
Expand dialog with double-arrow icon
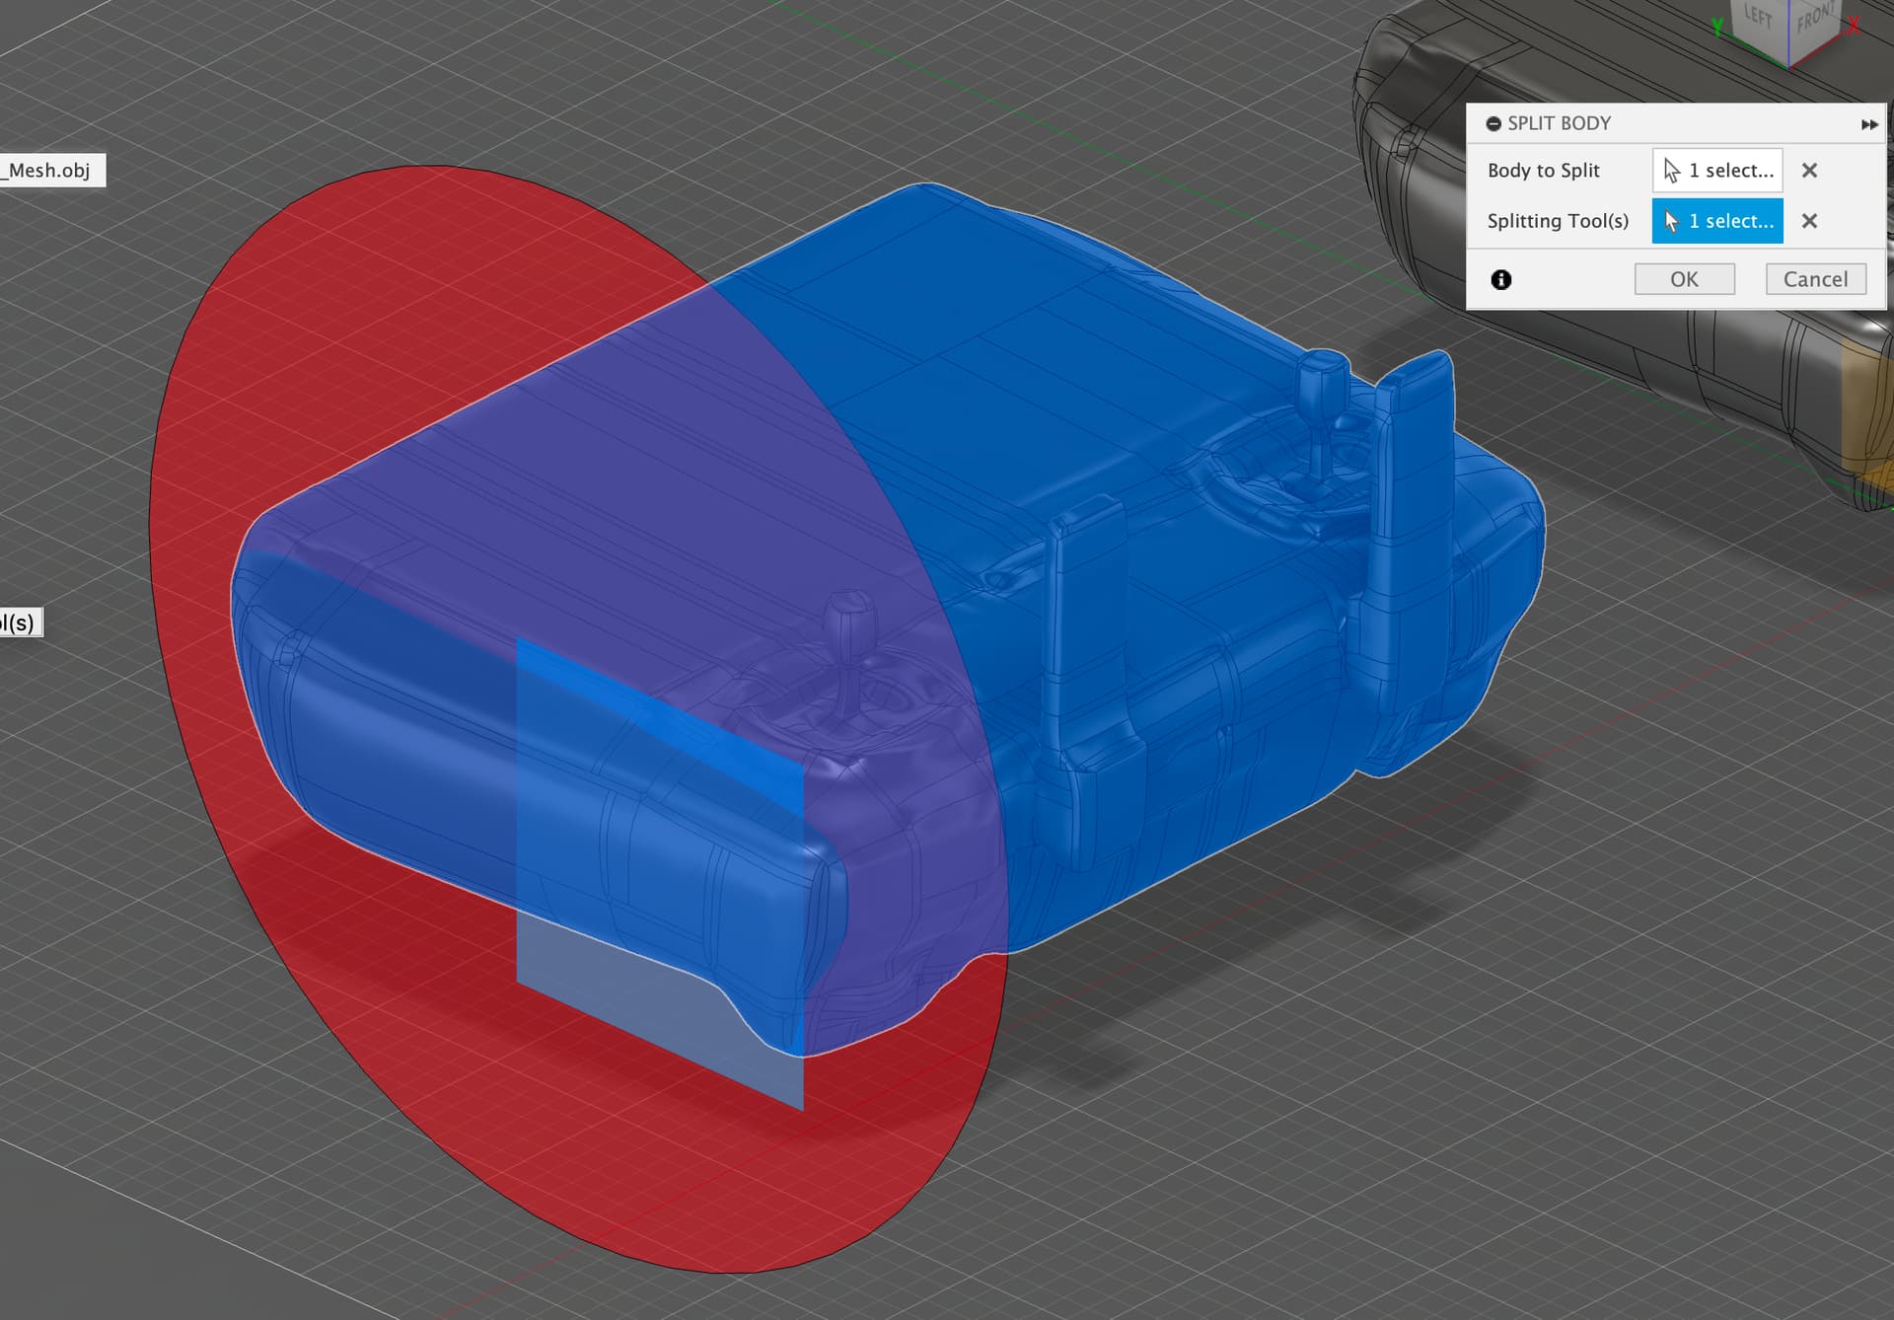pyautogui.click(x=1869, y=124)
